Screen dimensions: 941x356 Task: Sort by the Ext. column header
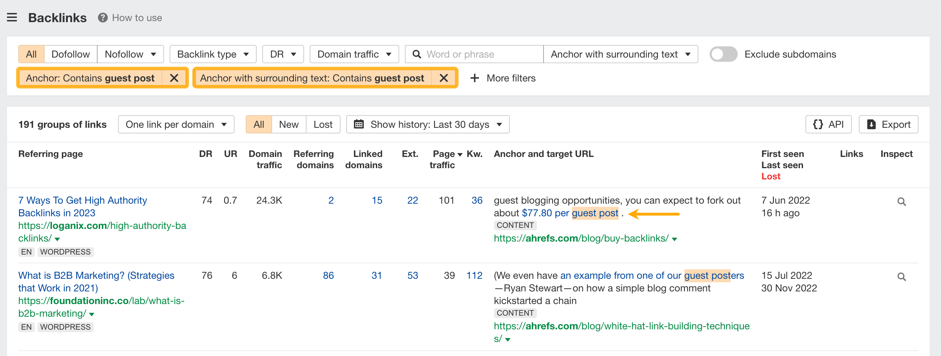[x=410, y=154]
